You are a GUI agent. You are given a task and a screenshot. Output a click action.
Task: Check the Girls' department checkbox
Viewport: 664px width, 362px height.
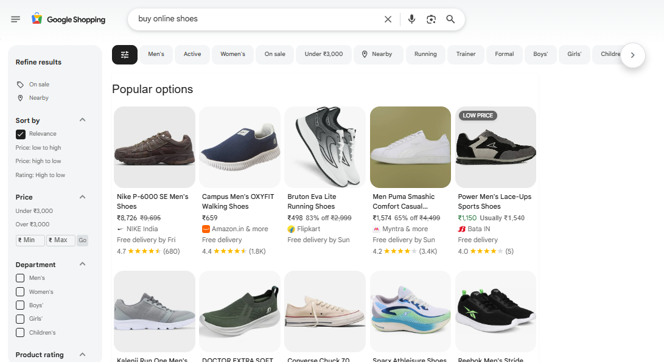click(x=20, y=319)
